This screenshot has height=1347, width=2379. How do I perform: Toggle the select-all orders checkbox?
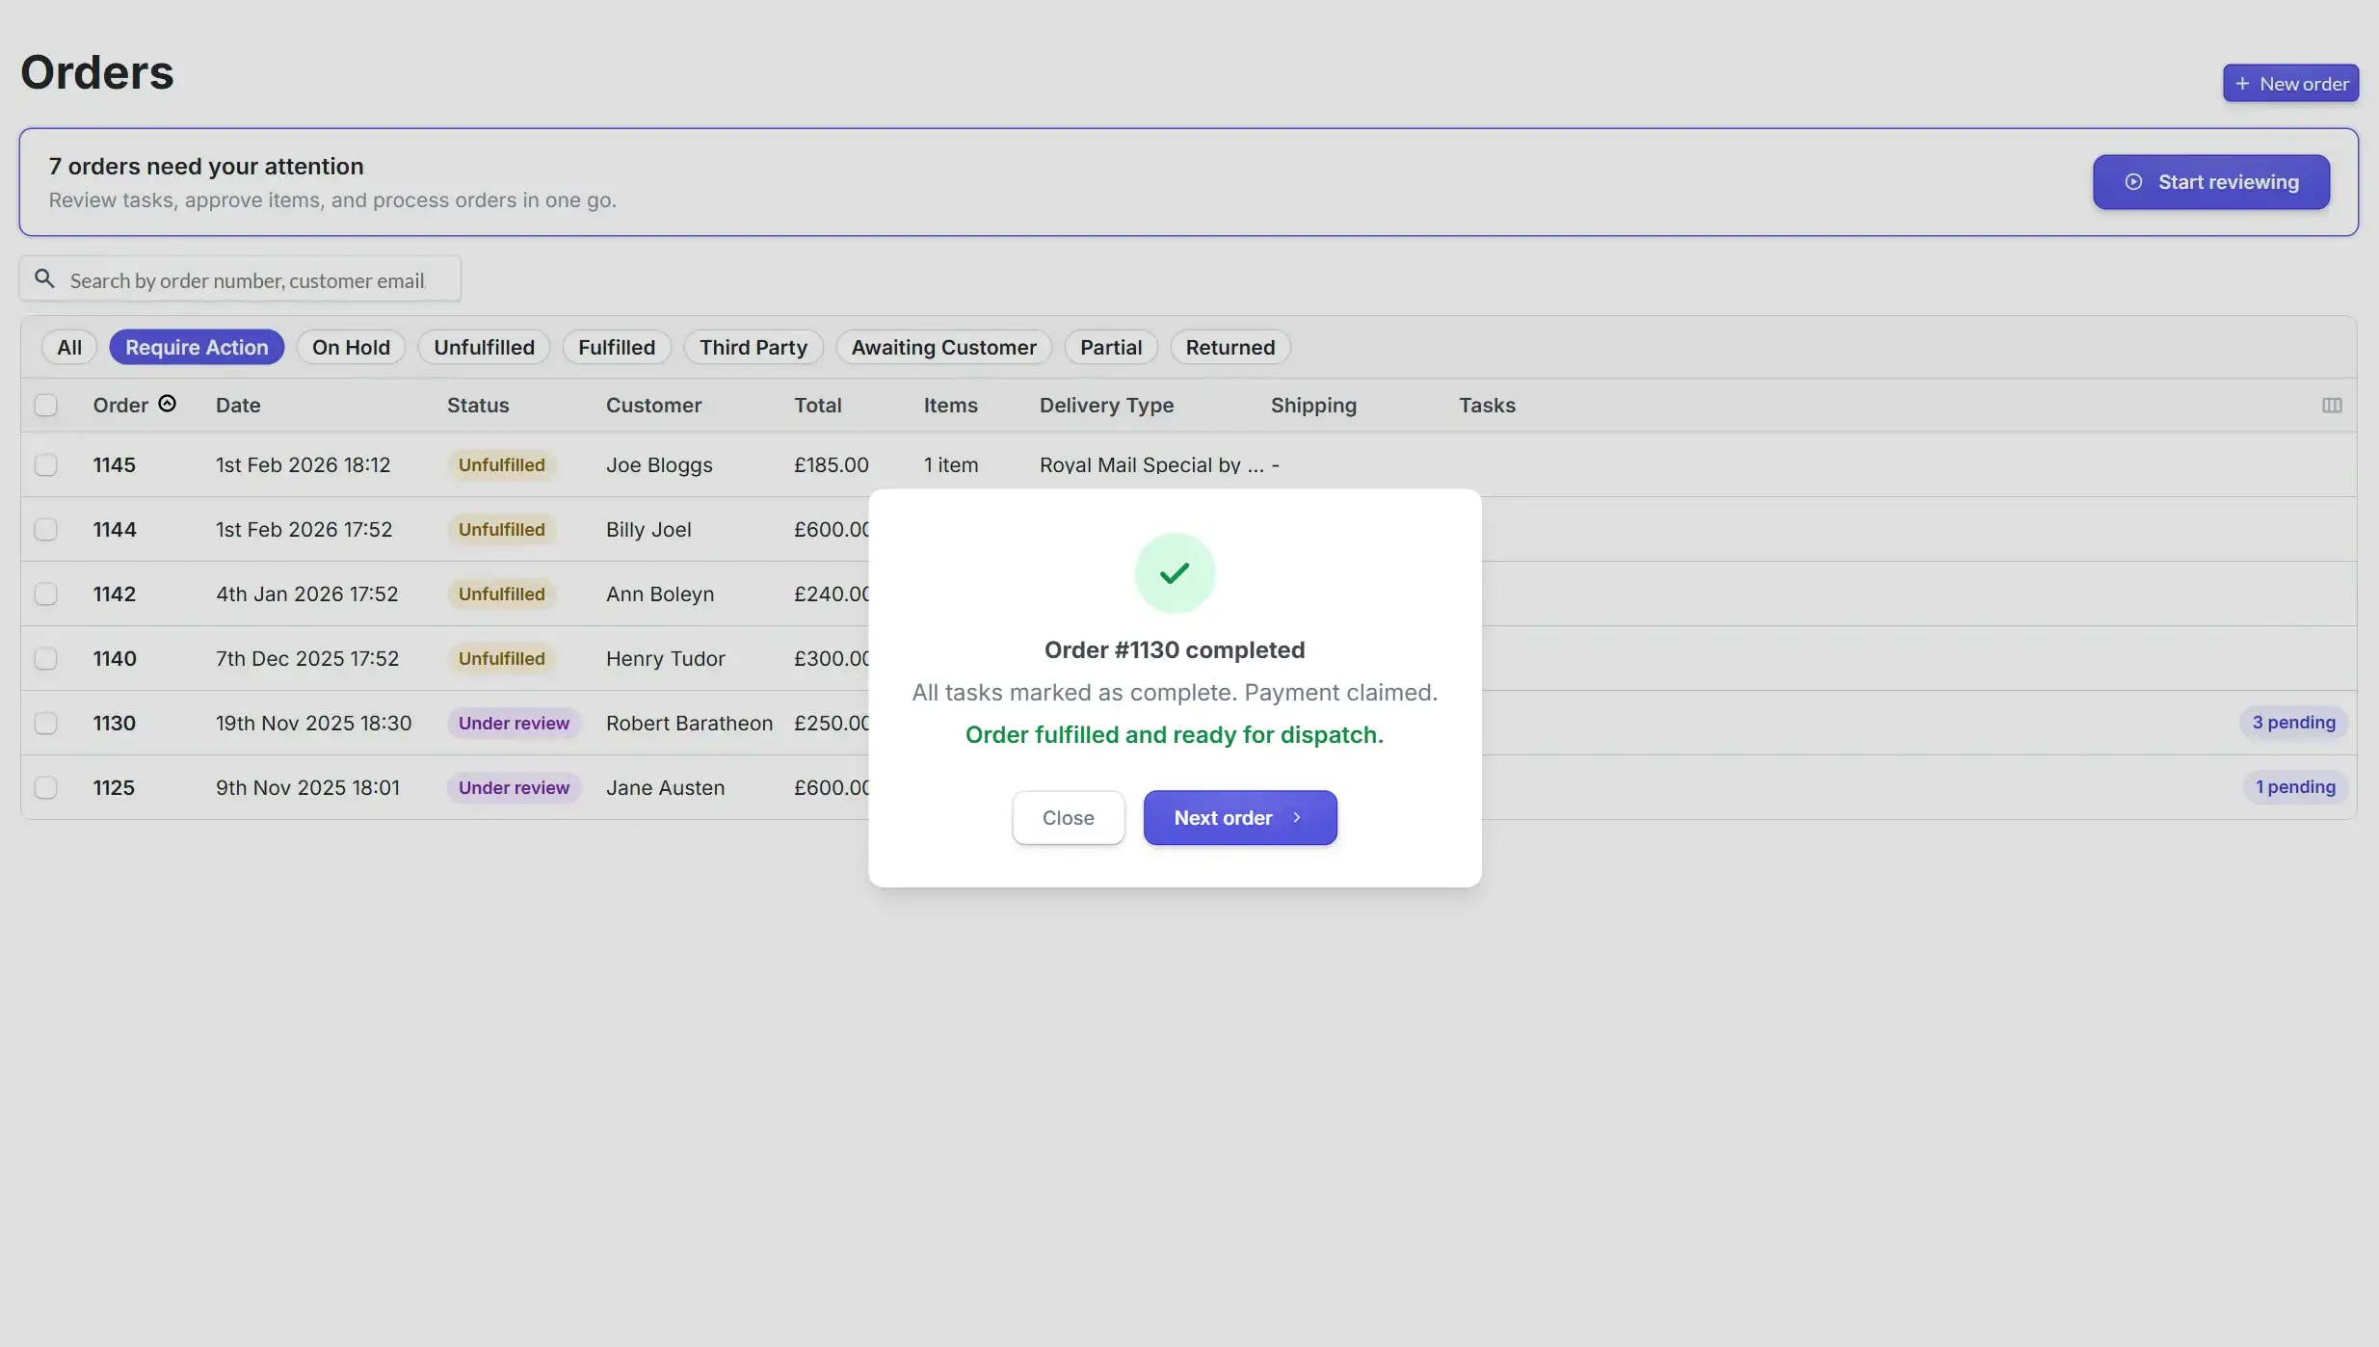point(45,406)
